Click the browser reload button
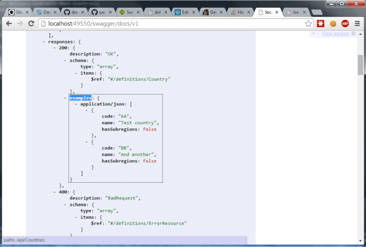The height and width of the screenshot is (247, 366). point(31,23)
